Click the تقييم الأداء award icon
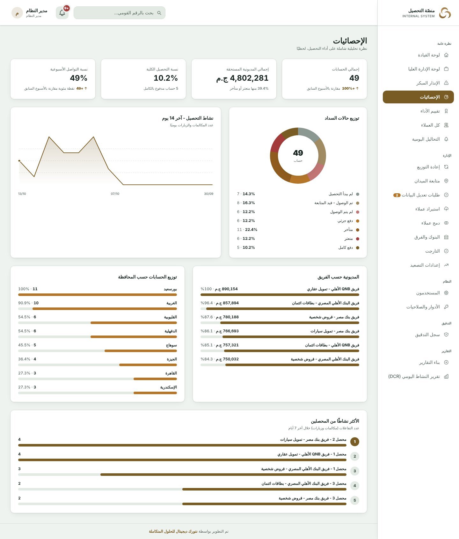 (x=446, y=111)
